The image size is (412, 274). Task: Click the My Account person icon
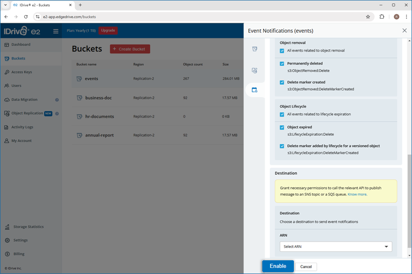6,141
